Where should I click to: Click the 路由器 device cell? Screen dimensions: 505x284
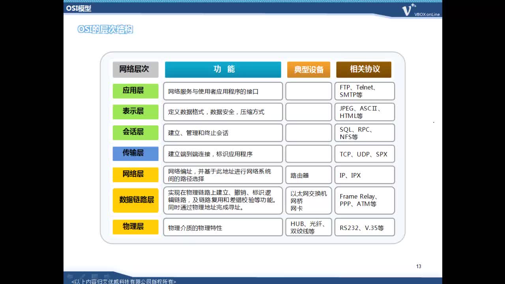click(x=309, y=175)
